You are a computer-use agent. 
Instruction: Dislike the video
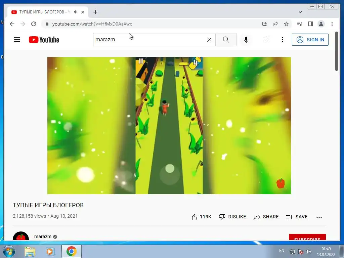pos(232,217)
